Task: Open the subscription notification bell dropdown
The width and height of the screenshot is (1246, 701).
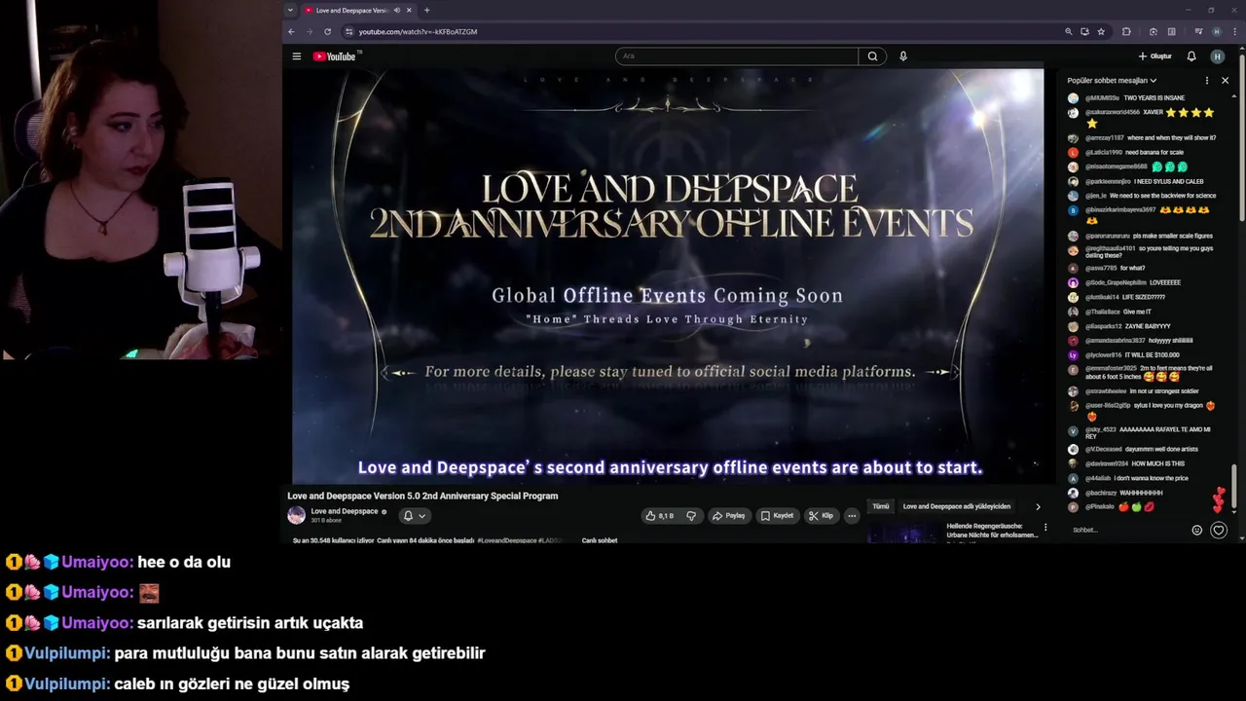Action: coord(414,516)
